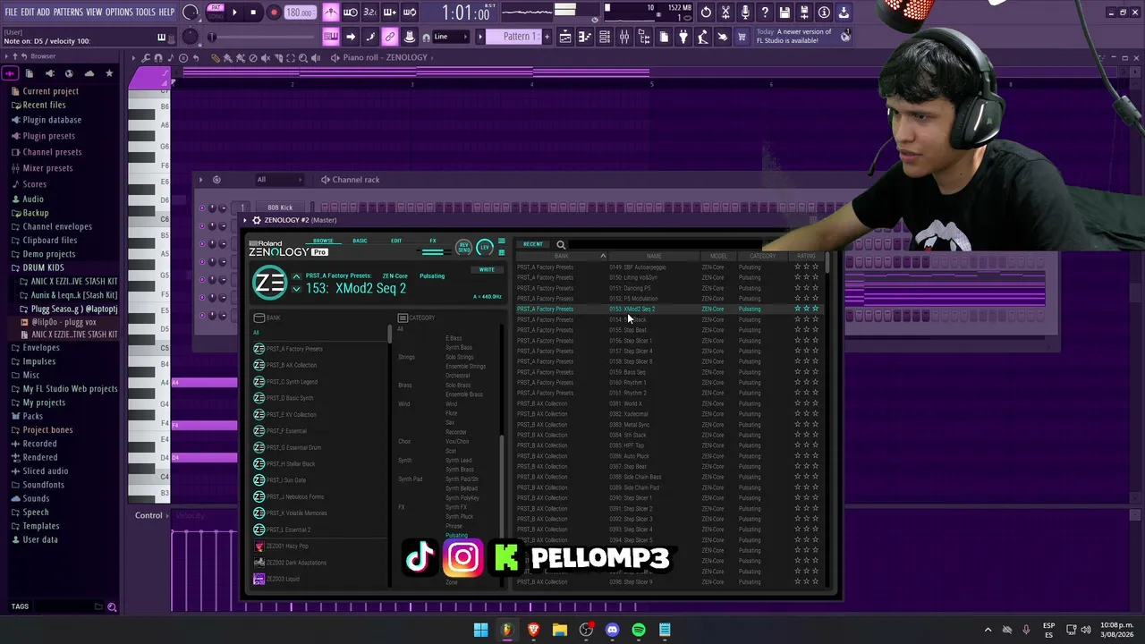
Task: Sort presets by the NAME column header
Action: click(654, 256)
